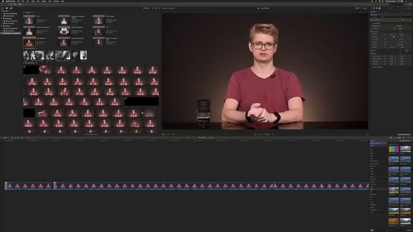This screenshot has width=413, height=232.
Task: Select the highlighted effects category row
Action: 379,143
